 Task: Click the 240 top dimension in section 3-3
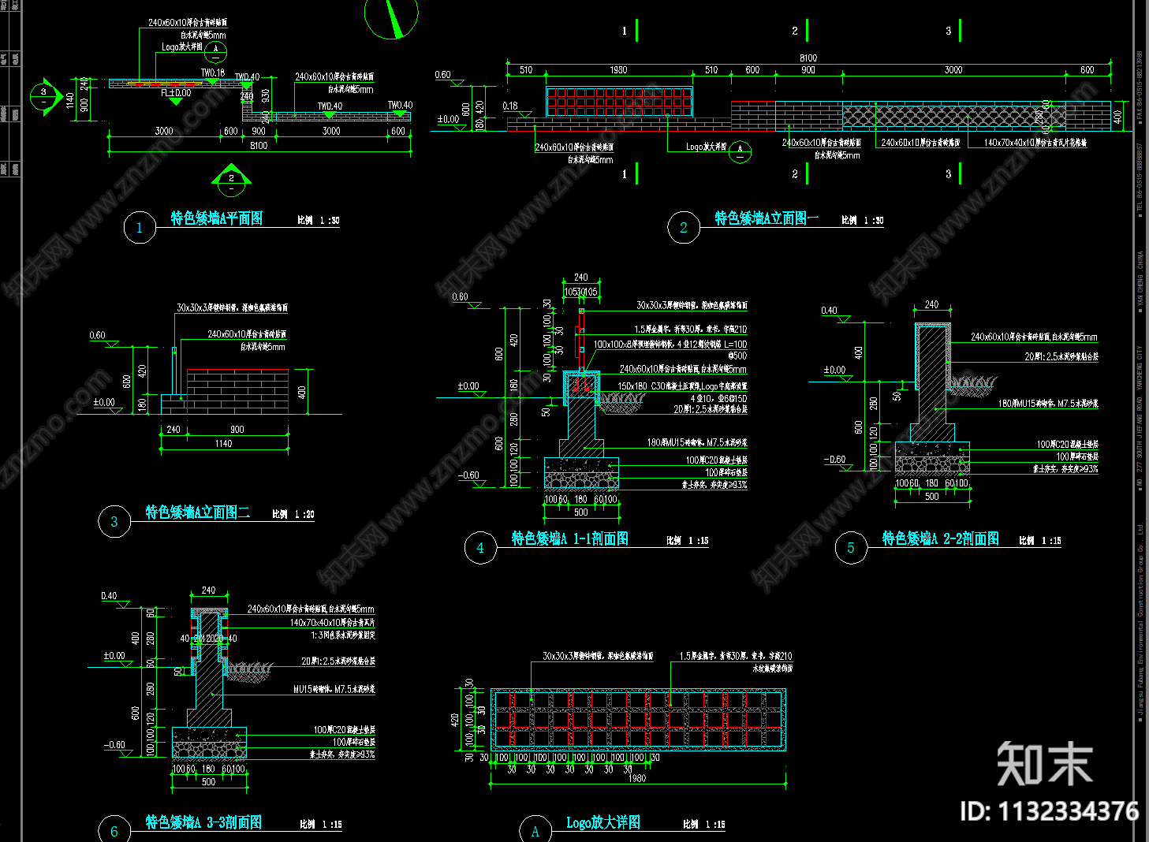pos(208,590)
